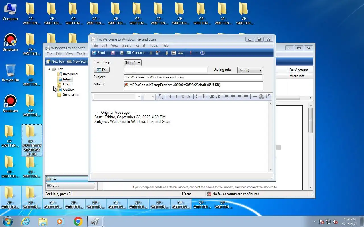This screenshot has width=364, height=227.
Task: Open the paragraph style dropdown icon
Action: [x=161, y=97]
